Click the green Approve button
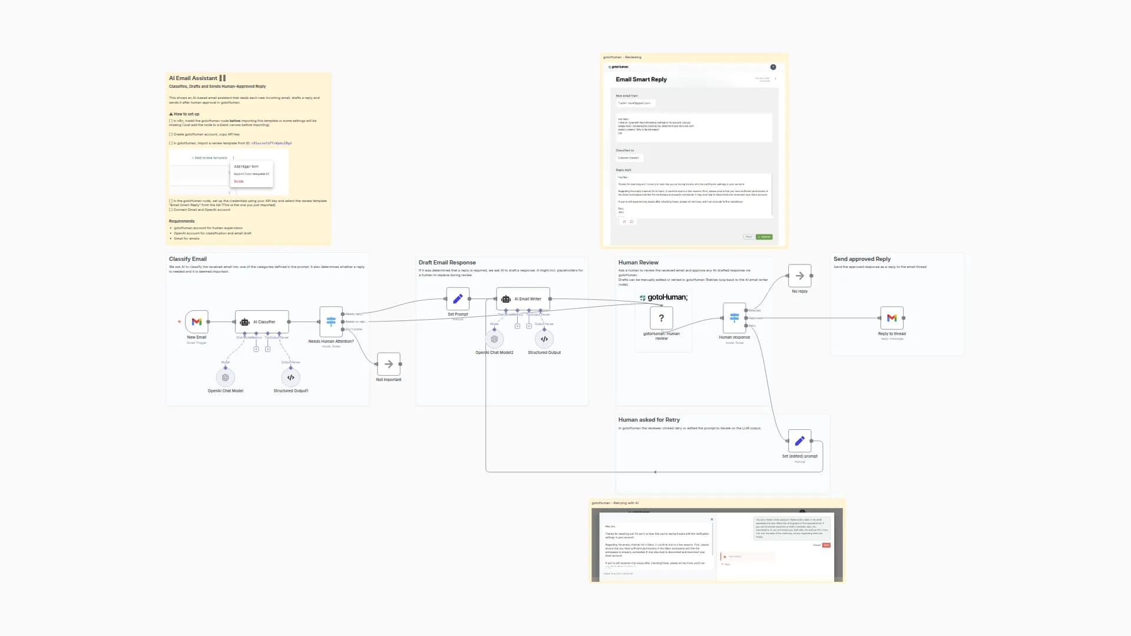Viewport: 1131px width, 636px height. click(x=764, y=237)
